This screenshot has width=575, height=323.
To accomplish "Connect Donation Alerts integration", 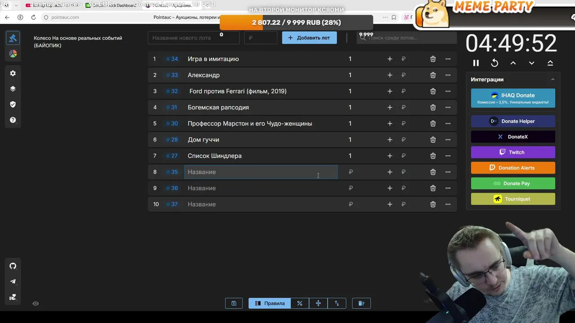I will point(513,168).
